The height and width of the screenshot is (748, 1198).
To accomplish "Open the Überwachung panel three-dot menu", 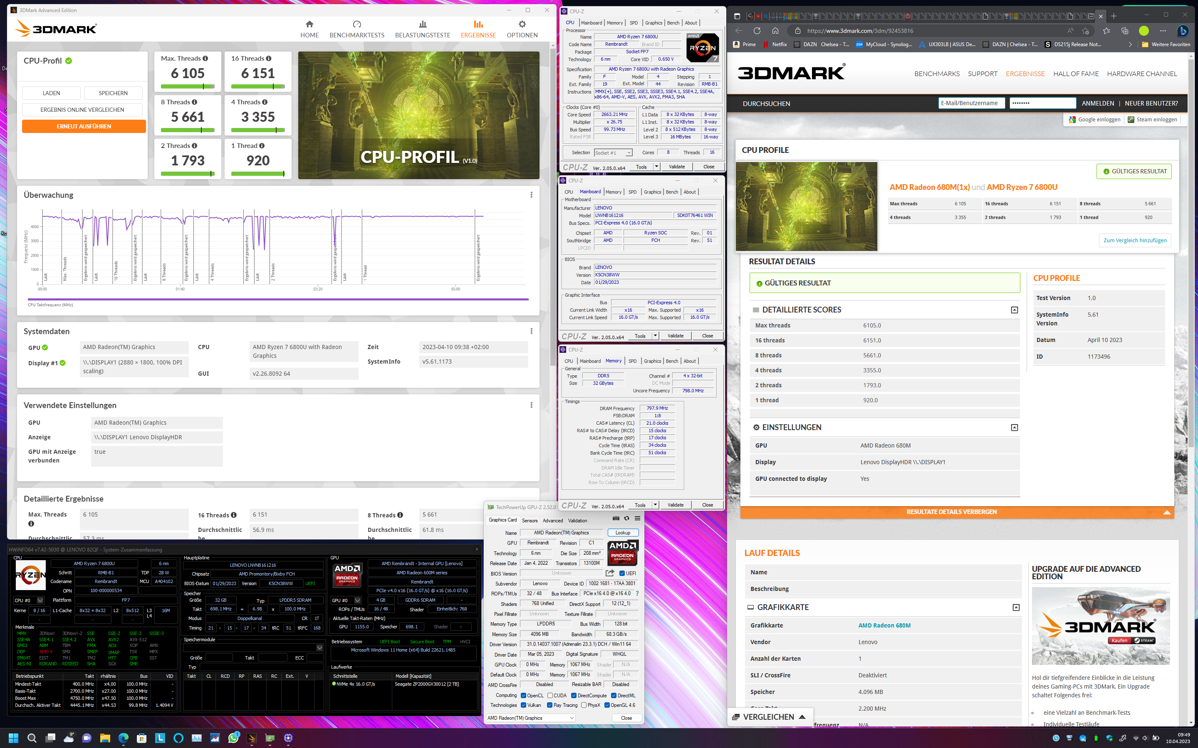I will point(531,195).
